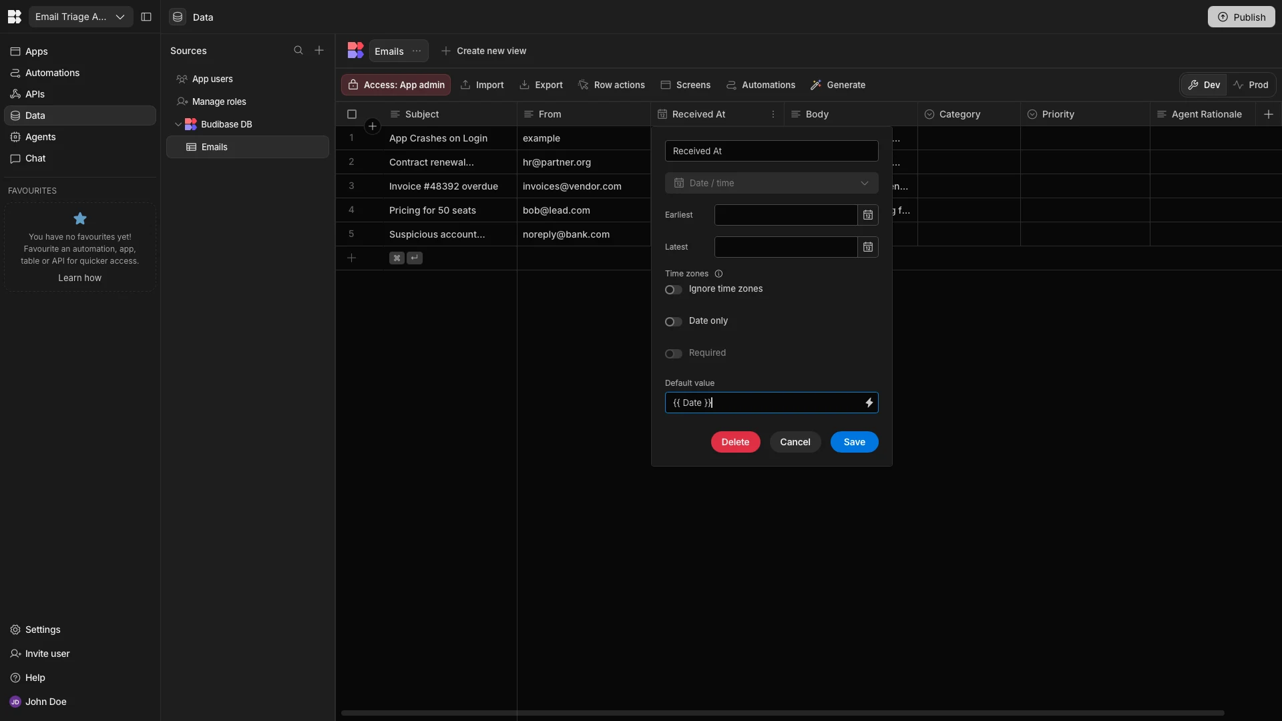Click the red Delete button
The height and width of the screenshot is (721, 1282).
pyautogui.click(x=735, y=442)
